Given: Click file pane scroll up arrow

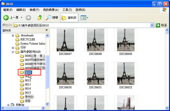Looking at the screenshot, I should (x=167, y=30).
